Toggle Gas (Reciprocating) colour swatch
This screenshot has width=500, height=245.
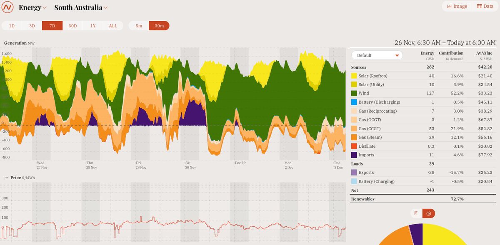tap(354, 111)
